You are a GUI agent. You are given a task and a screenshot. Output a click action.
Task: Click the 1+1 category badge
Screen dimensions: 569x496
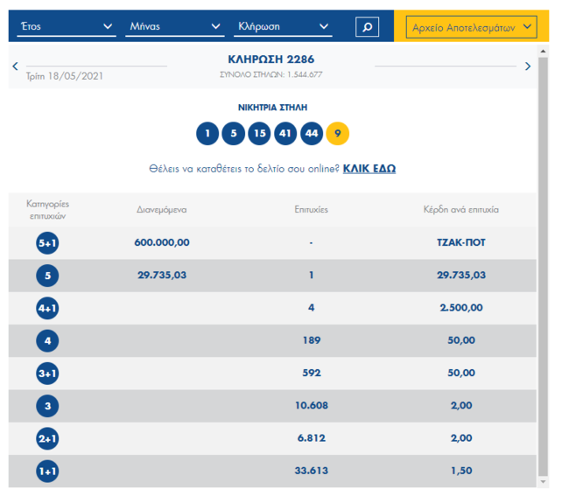click(x=47, y=472)
